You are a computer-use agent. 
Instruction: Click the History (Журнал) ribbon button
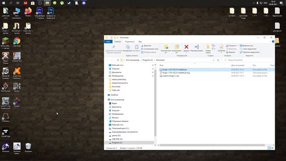coord(231,52)
